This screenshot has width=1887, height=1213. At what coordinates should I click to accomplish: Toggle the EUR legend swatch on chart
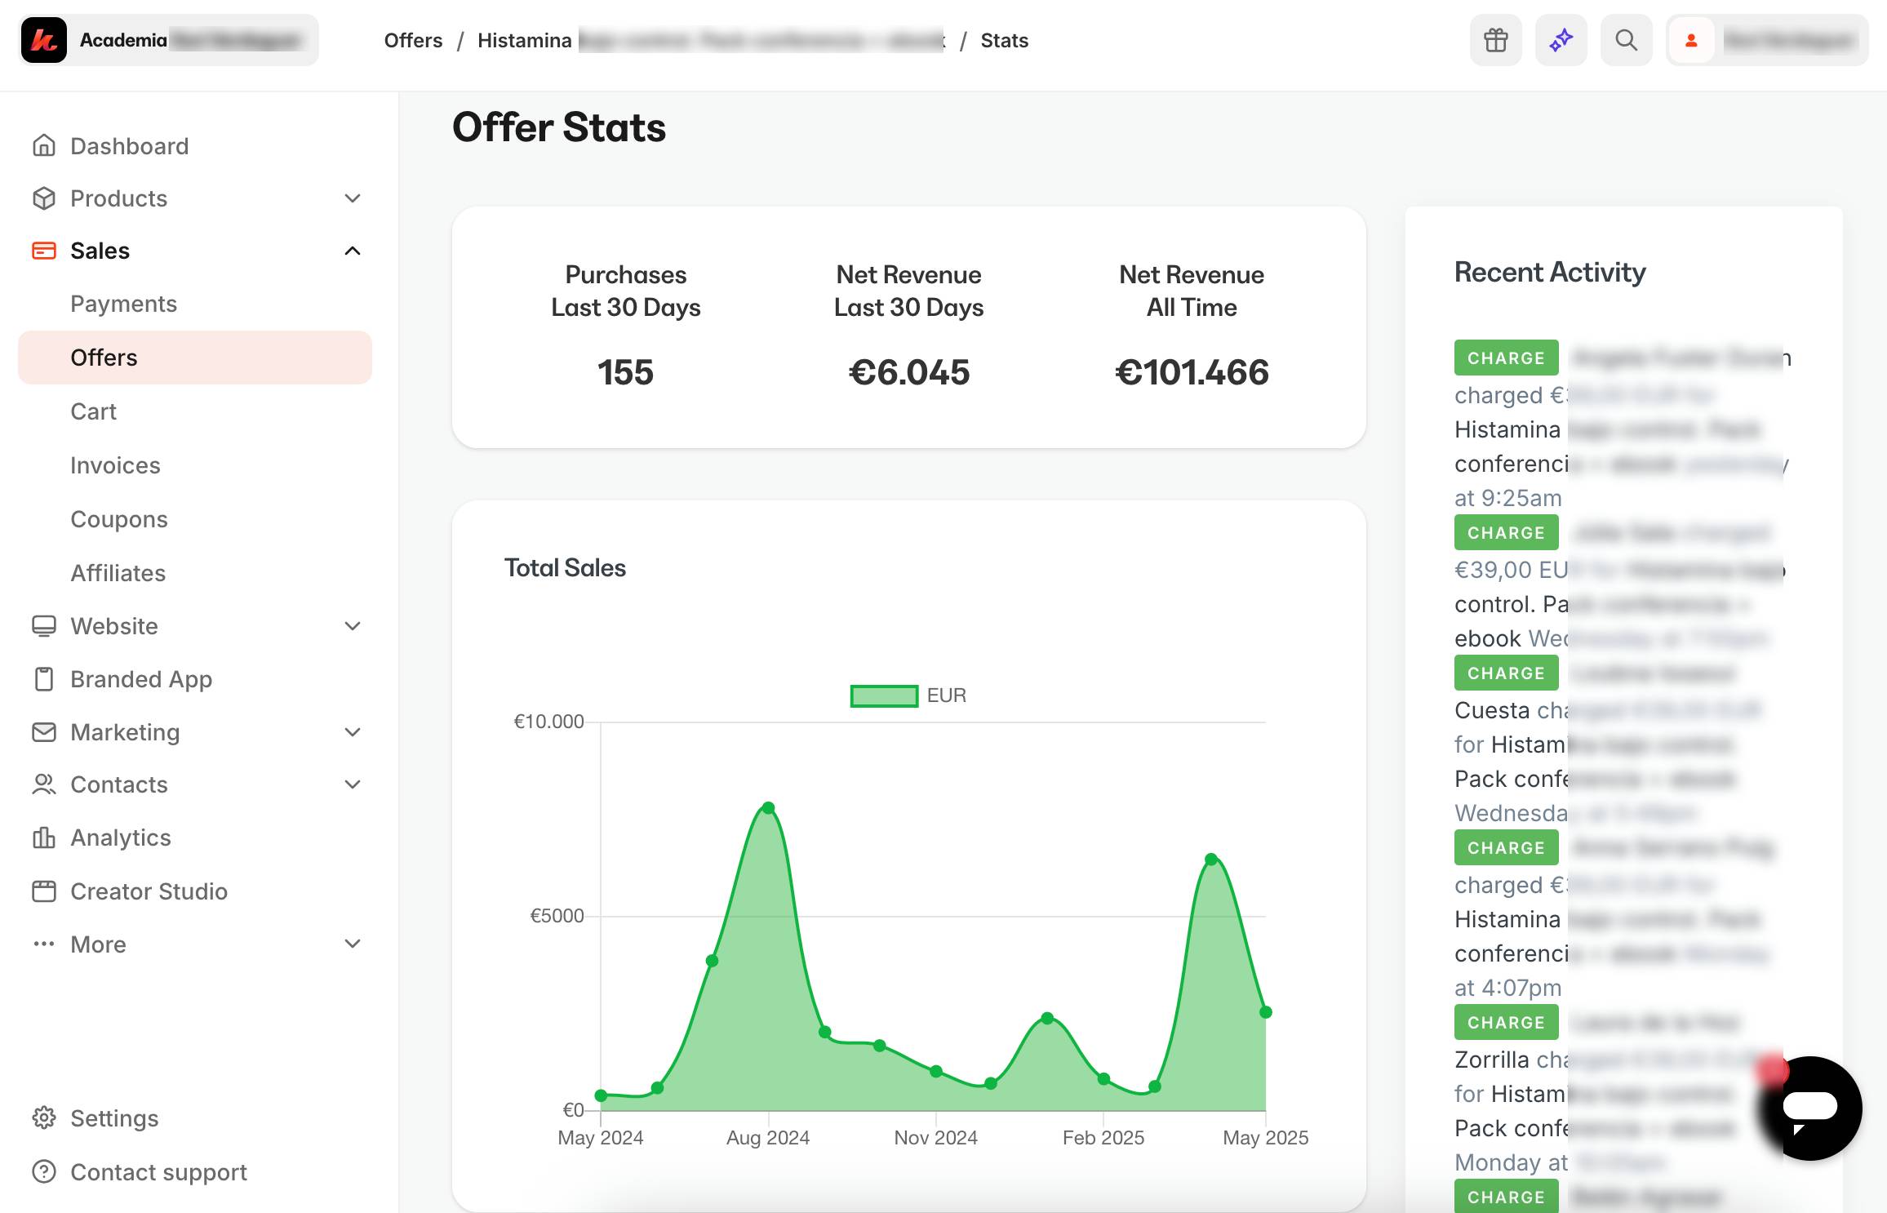point(884,695)
